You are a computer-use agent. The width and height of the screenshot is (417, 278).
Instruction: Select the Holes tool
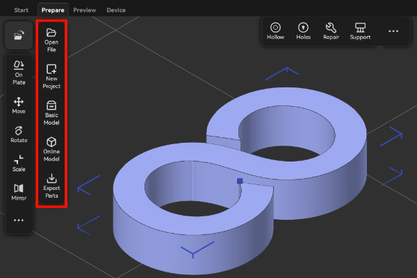[x=303, y=31]
